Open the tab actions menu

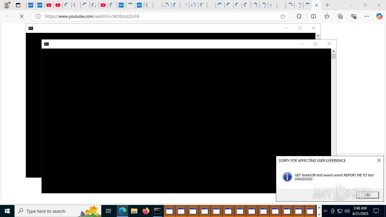tap(18, 5)
